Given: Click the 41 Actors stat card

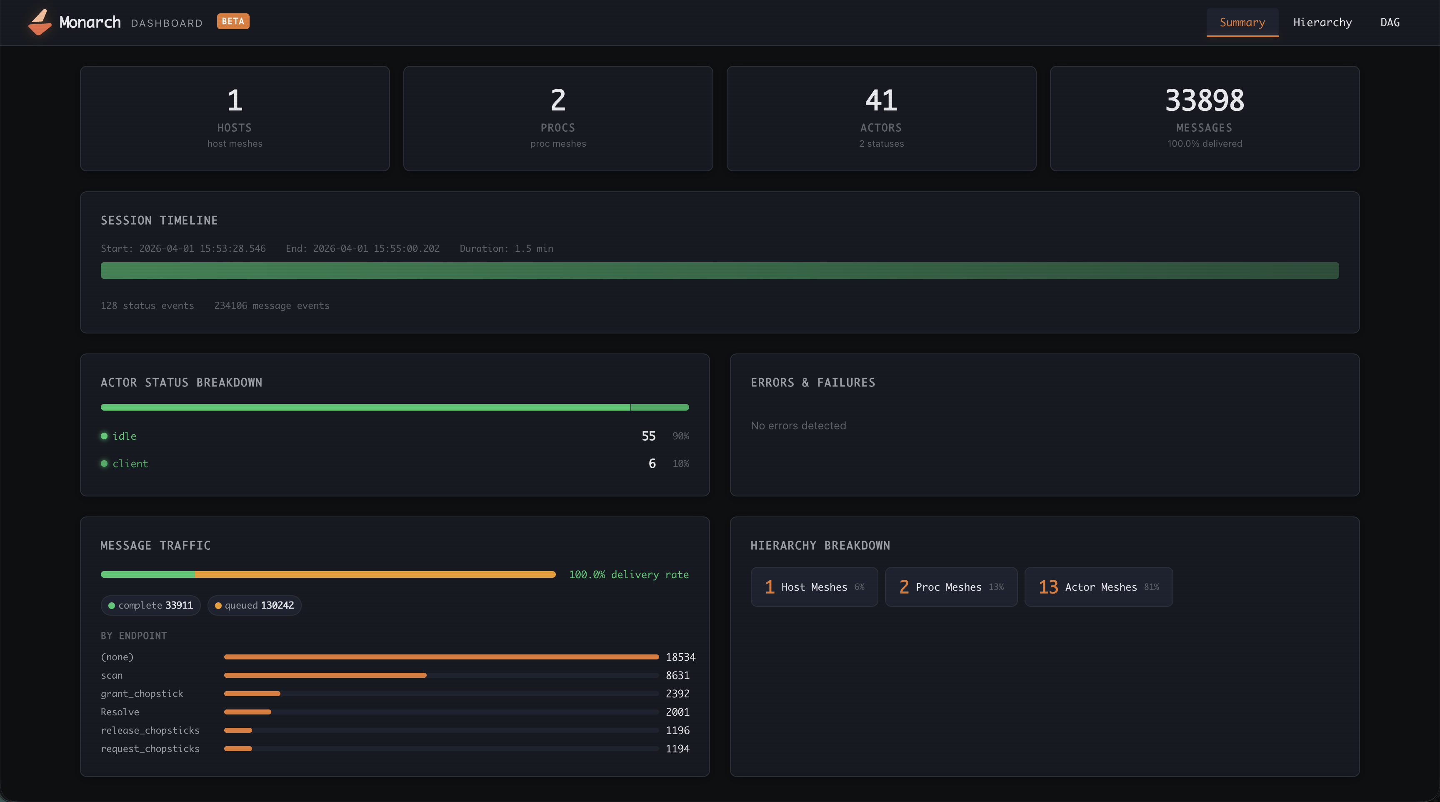Looking at the screenshot, I should click(x=881, y=118).
